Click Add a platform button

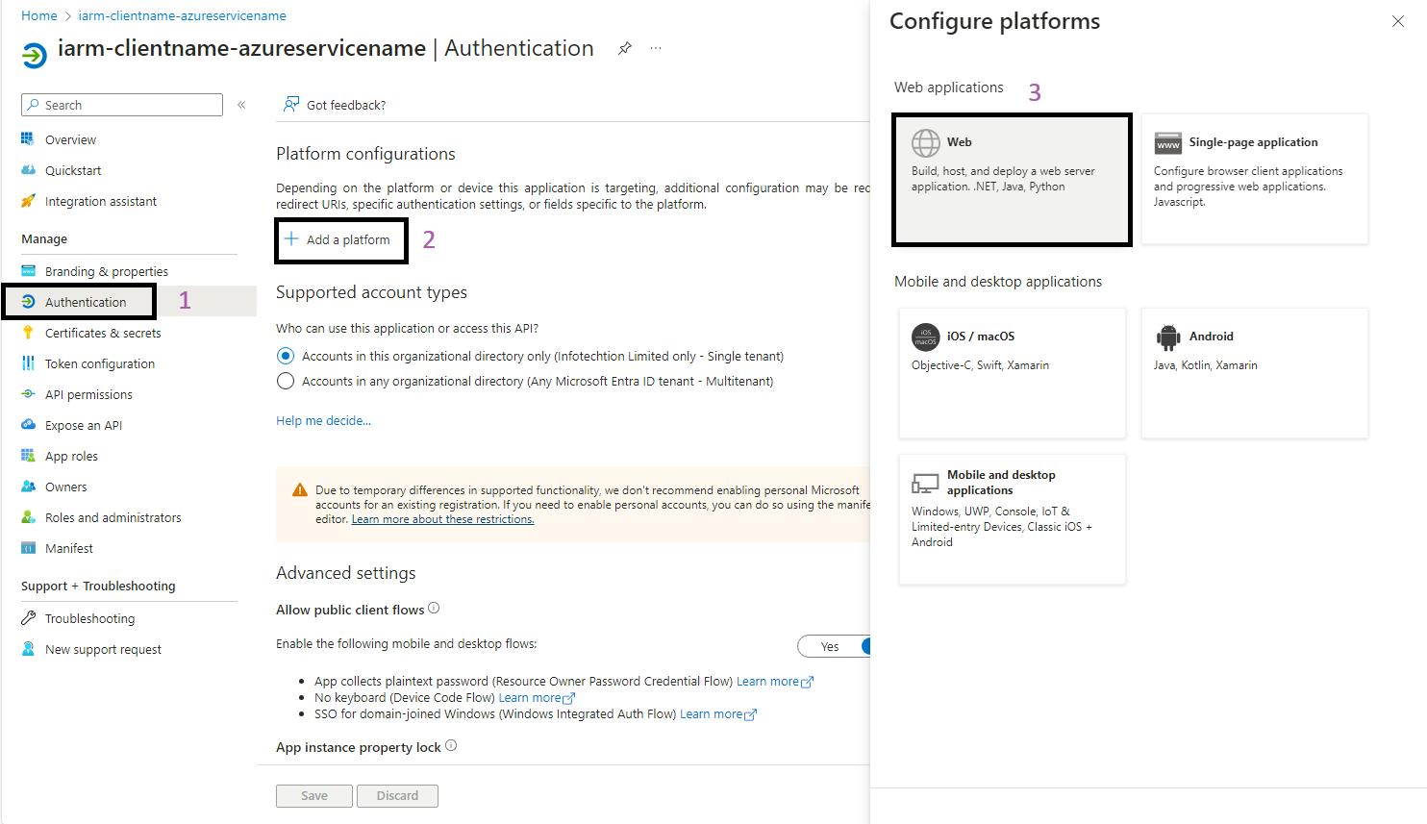pos(338,239)
